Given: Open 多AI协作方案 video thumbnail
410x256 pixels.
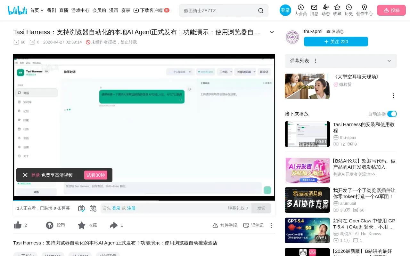Looking at the screenshot, I should (307, 200).
